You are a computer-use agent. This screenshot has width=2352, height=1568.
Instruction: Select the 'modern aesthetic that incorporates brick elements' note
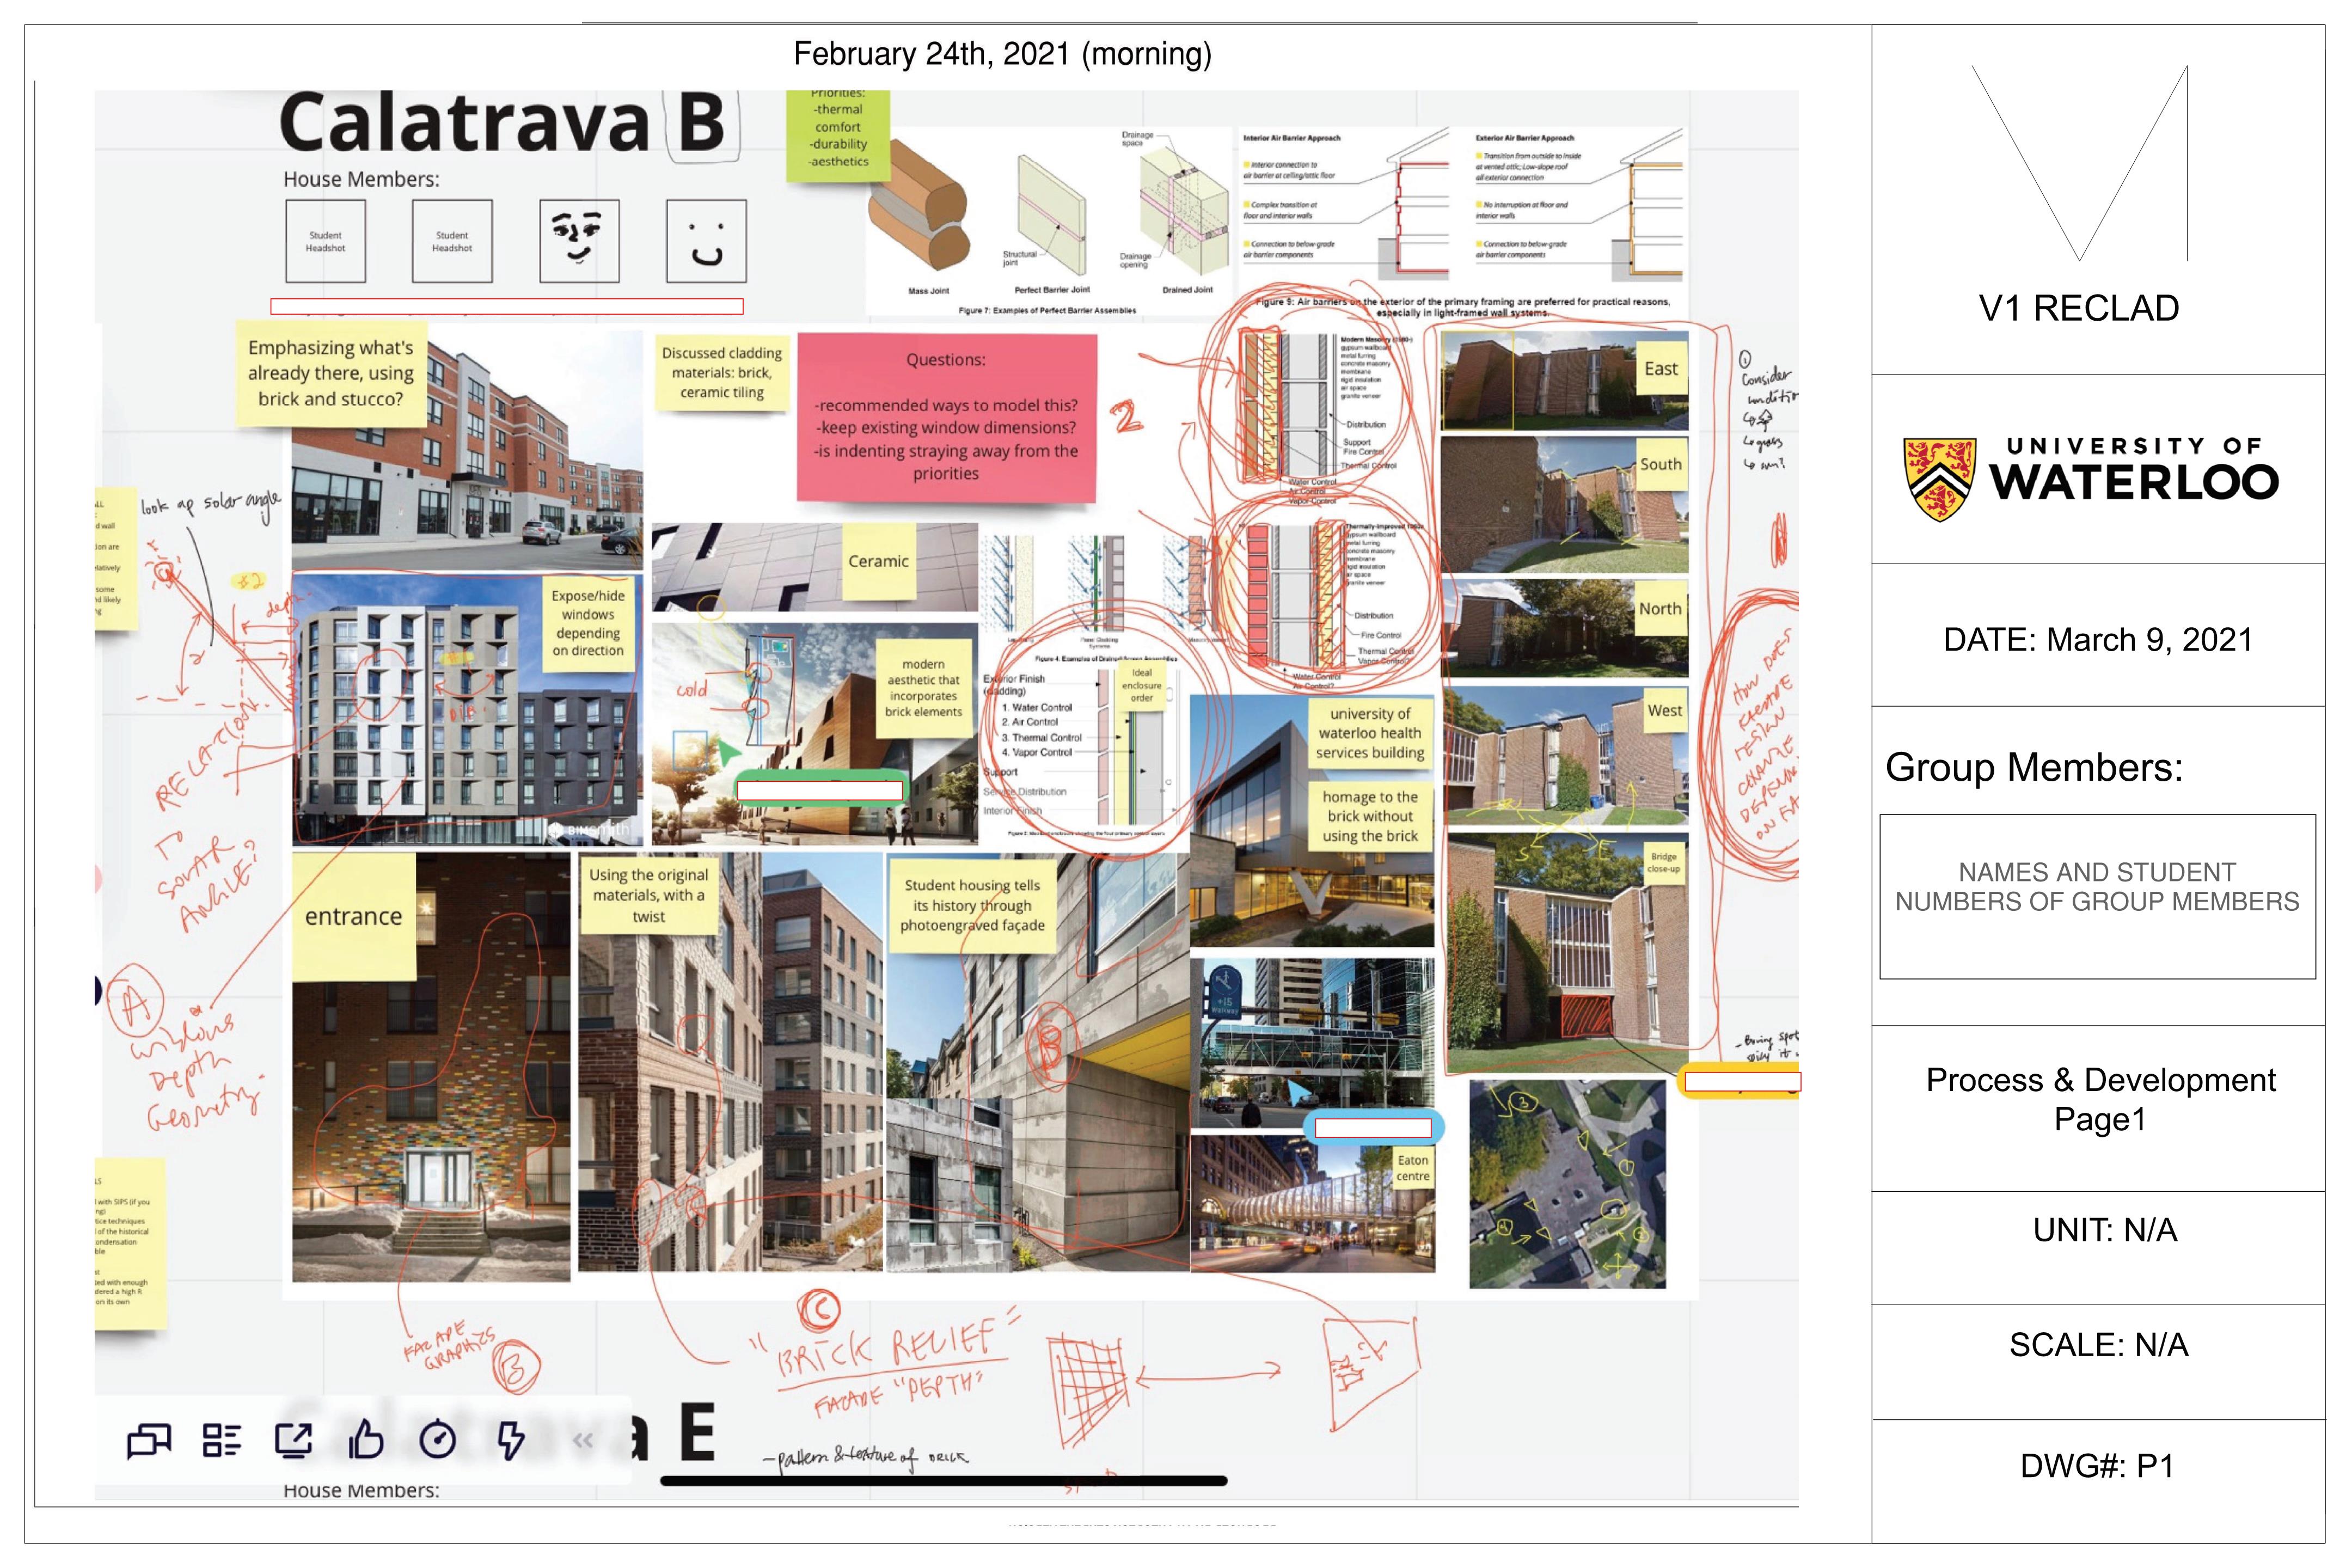923,688
